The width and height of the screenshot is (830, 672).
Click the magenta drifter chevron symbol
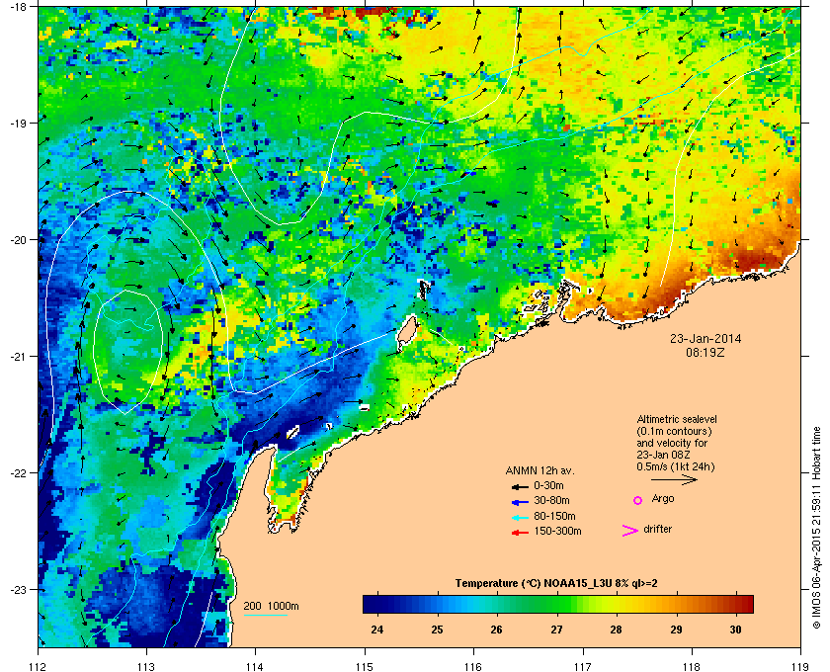pyautogui.click(x=630, y=531)
